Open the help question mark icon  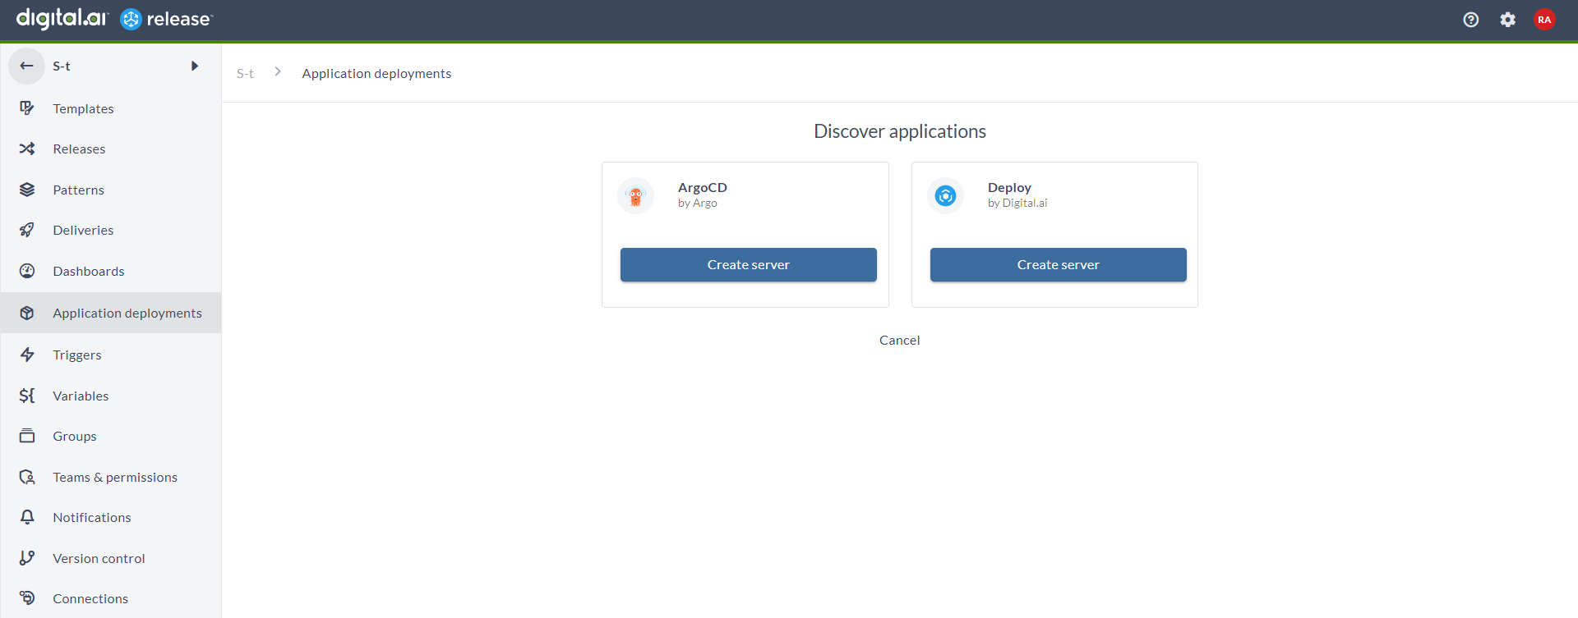(1471, 20)
